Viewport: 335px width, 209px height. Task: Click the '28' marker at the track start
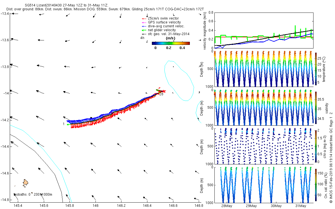click(161, 94)
